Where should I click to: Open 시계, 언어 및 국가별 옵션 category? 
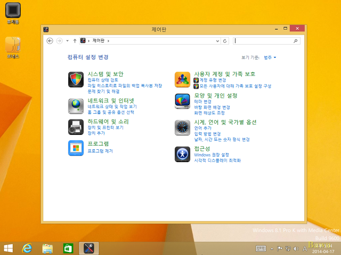pos(225,122)
